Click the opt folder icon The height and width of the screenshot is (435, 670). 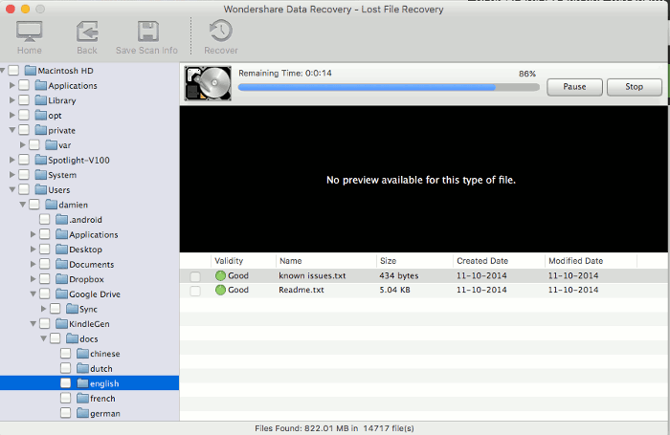coord(40,116)
